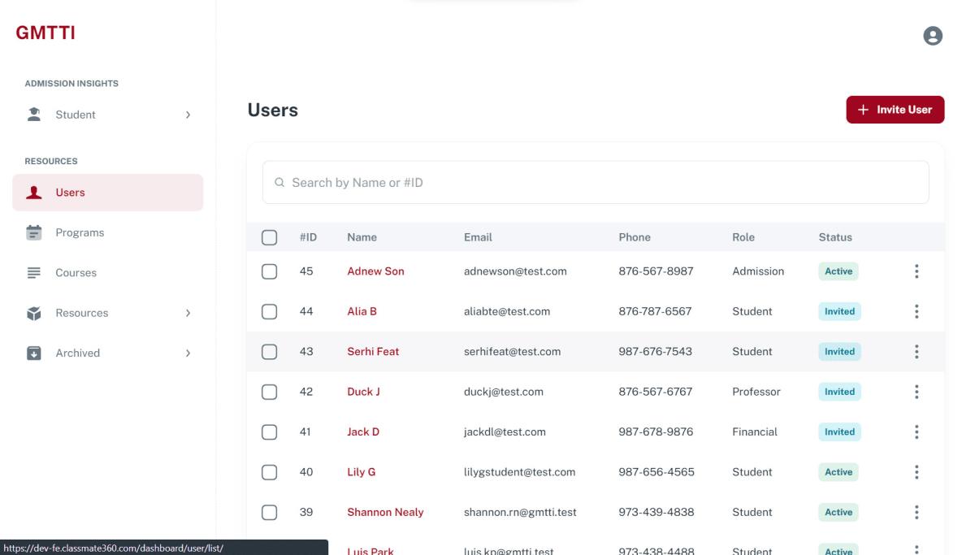975x555 pixels.
Task: Click the Resources box icon
Action: point(34,313)
